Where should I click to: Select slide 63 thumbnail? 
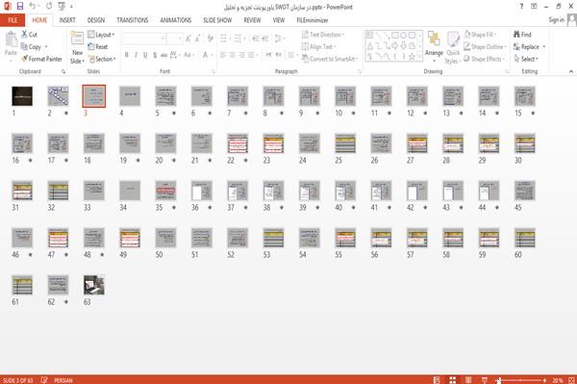click(94, 285)
